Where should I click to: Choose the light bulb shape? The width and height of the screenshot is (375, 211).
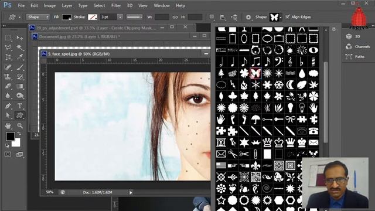tap(291, 108)
